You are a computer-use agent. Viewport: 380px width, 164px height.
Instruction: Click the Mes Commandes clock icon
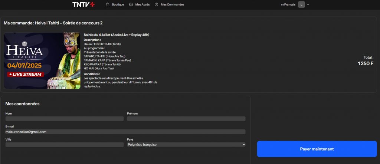tap(156, 4)
